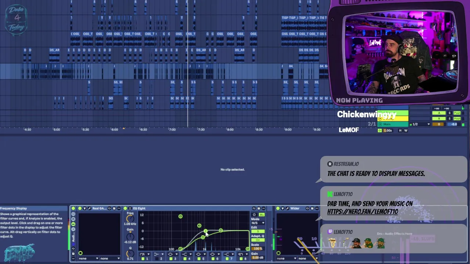
Task: Click the Scale 100 % field
Action: (258, 249)
